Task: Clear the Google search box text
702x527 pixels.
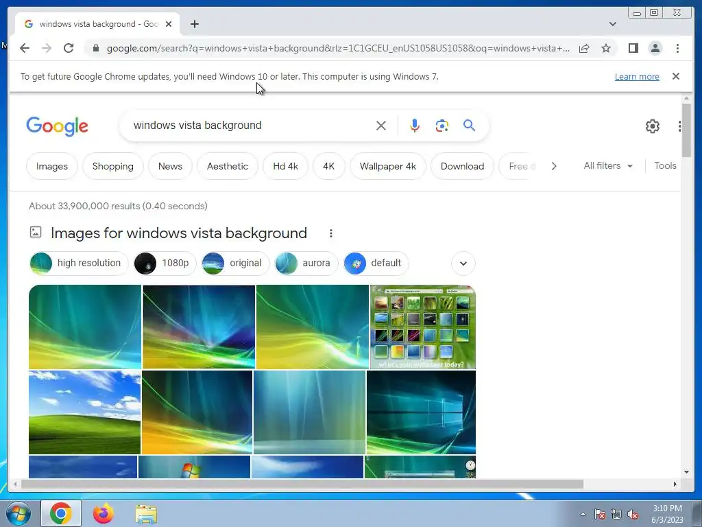Action: [381, 126]
